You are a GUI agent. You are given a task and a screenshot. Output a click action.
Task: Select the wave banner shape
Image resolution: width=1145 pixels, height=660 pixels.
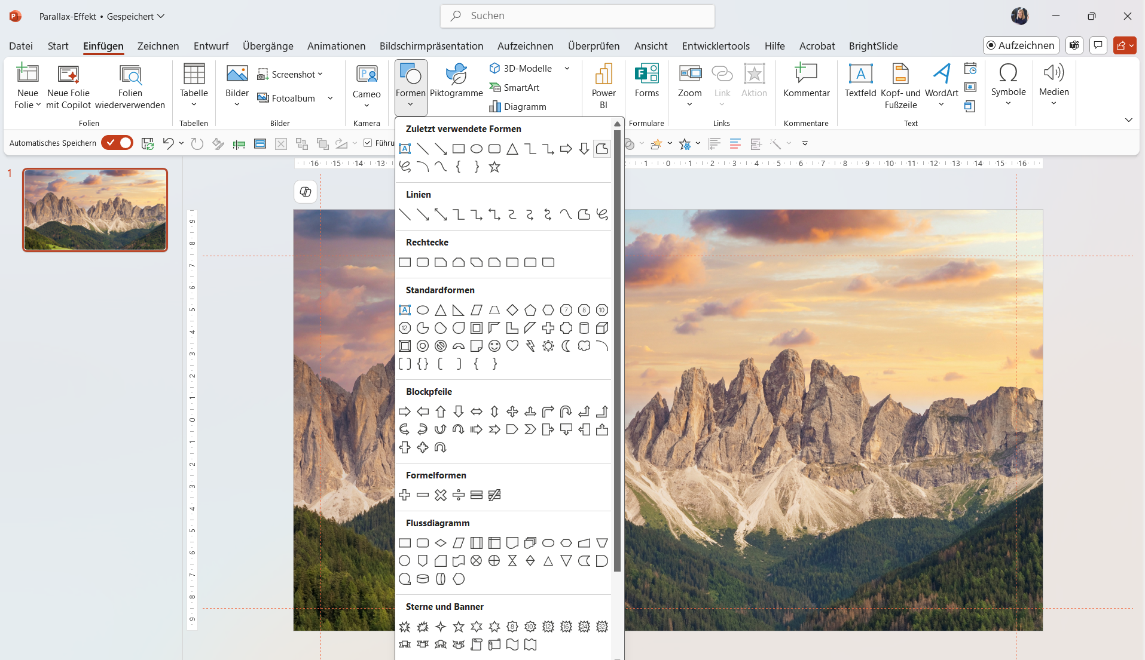coord(512,644)
